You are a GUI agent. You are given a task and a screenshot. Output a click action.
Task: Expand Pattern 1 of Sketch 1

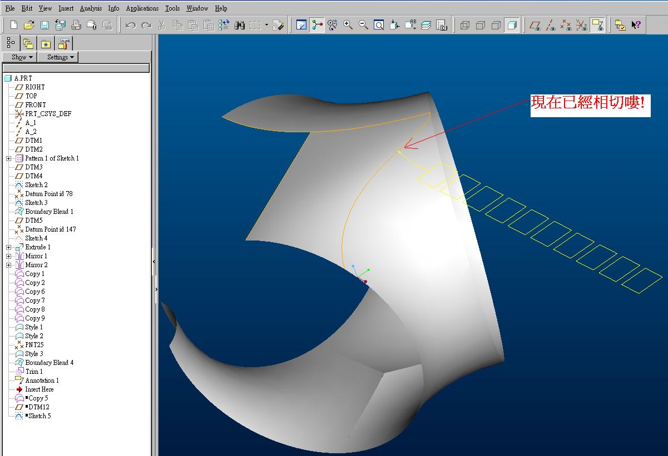9,158
